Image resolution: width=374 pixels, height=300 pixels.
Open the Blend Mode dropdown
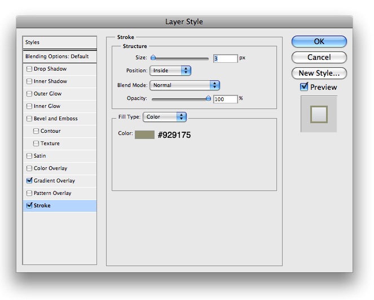(x=184, y=85)
